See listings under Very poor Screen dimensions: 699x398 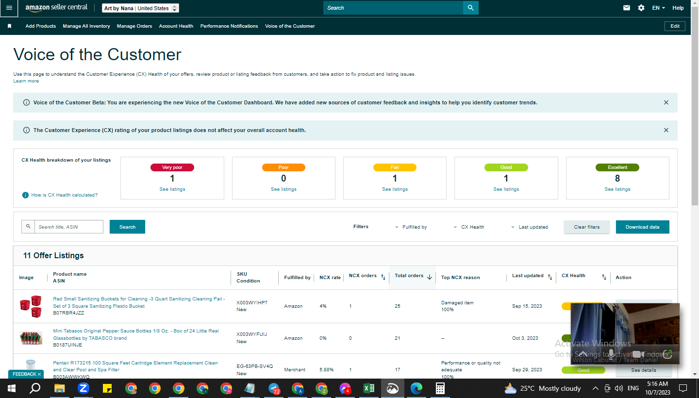(172, 189)
